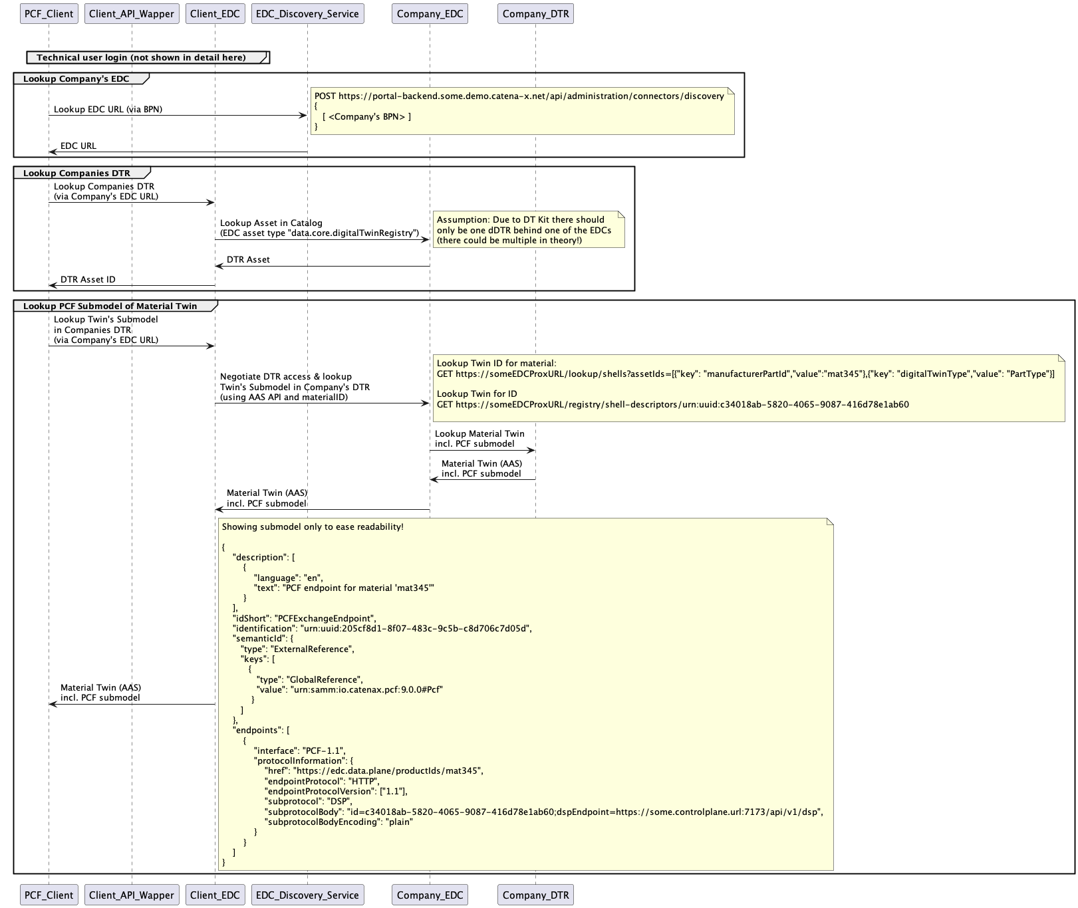This screenshot has height=908, width=1078.
Task: Select the 'Negotiate DTR access & lookup' message
Action: point(286,377)
